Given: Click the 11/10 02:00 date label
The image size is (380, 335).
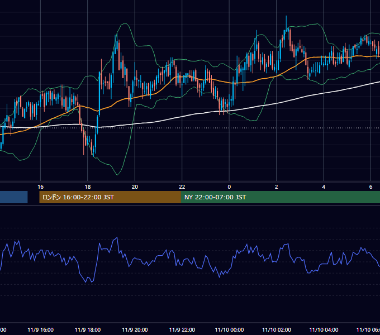Looking at the screenshot, I should 277,329.
